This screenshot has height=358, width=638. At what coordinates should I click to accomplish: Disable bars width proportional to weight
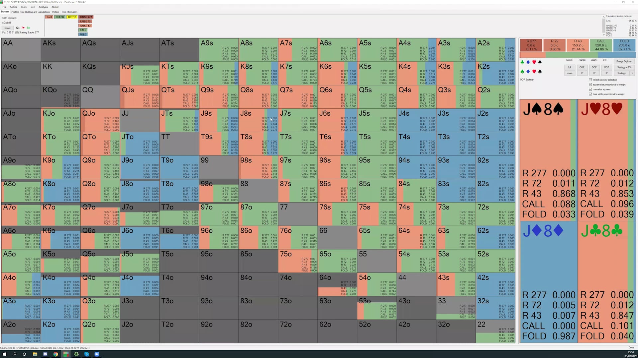pos(590,94)
